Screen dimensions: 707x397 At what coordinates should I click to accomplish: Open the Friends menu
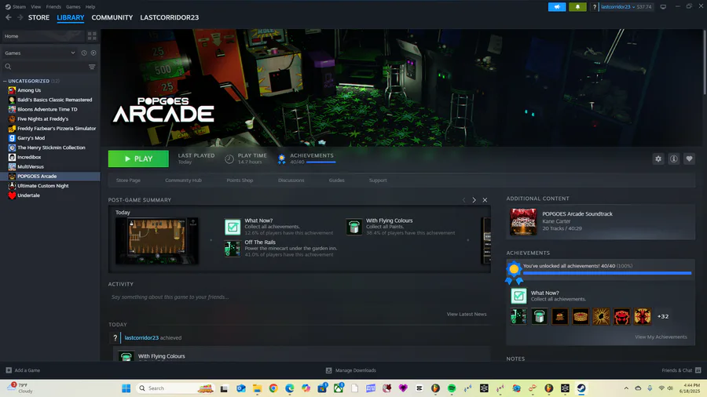(x=53, y=7)
